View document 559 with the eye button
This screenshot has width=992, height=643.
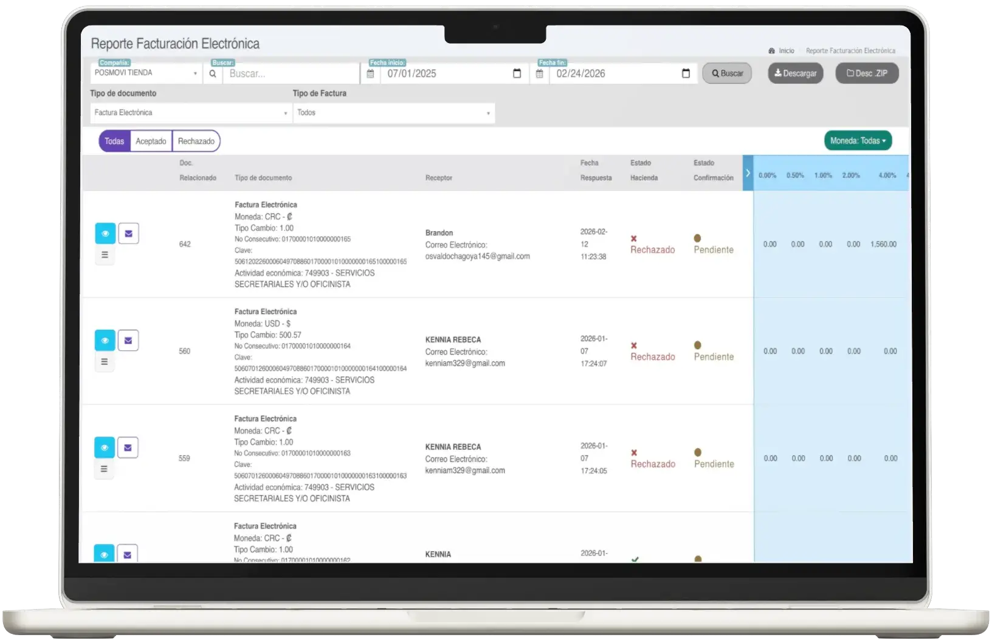105,448
